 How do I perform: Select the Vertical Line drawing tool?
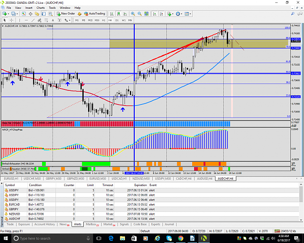click(19, 20)
